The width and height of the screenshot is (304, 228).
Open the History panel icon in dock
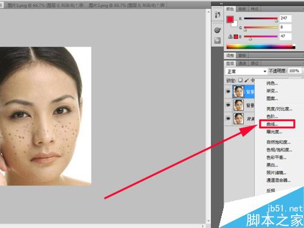point(218,15)
